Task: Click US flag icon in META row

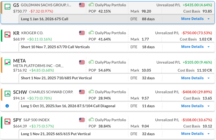Action: click(82, 62)
